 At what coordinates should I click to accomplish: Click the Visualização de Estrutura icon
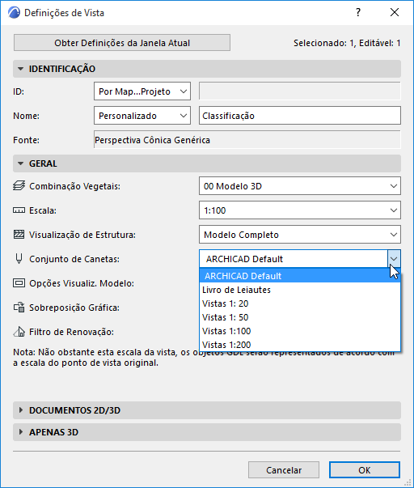19,235
